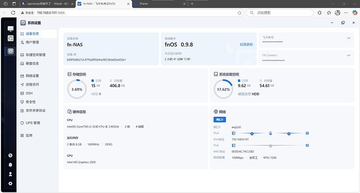360x193 pixels.
Task: Open the colorful app center dock icon
Action: pos(10,38)
